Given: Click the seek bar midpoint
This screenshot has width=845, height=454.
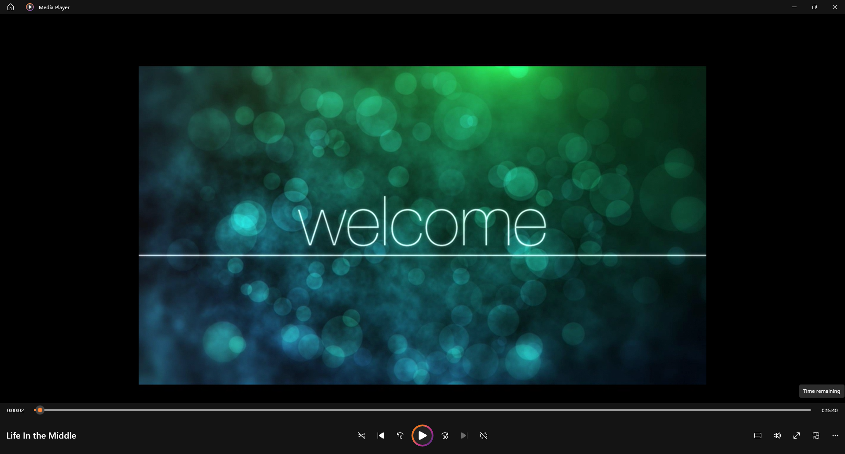Looking at the screenshot, I should [x=422, y=410].
